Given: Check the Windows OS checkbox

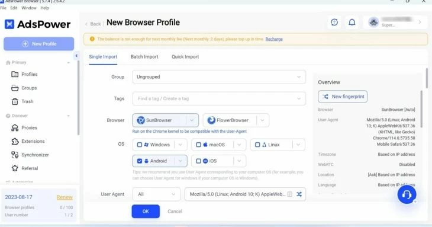Looking at the screenshot, I should (140, 145).
